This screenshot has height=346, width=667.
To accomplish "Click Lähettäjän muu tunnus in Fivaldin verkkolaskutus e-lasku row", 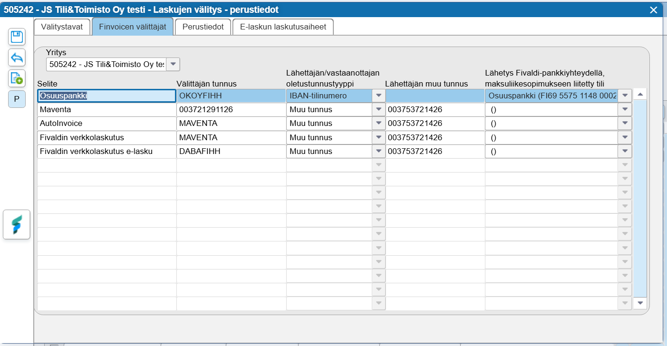I will pyautogui.click(x=435, y=151).
